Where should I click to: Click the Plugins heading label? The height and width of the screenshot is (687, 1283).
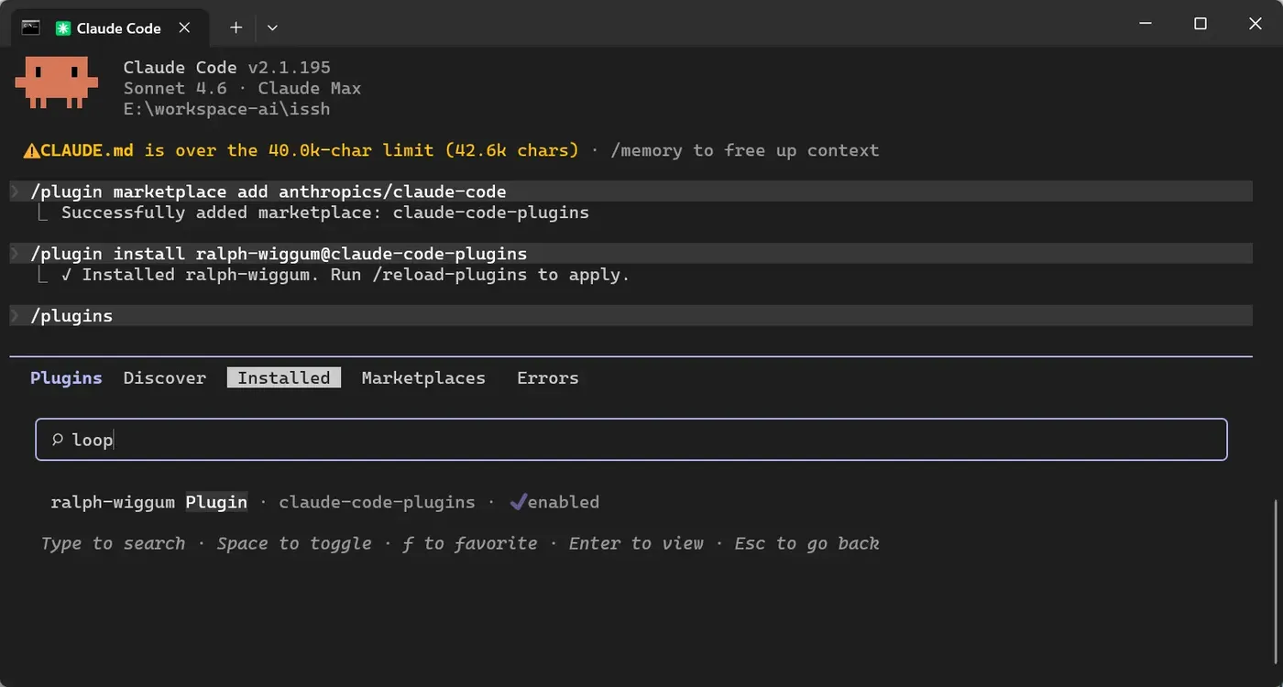(x=66, y=377)
